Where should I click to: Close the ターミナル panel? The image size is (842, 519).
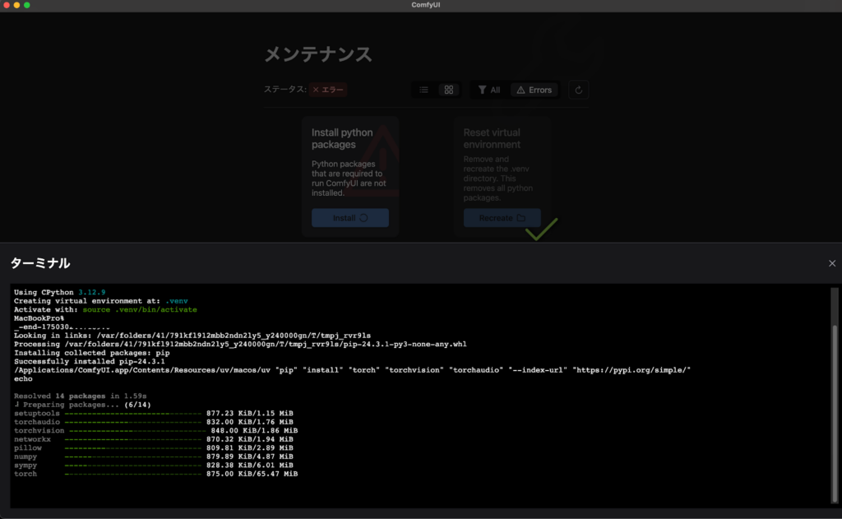(x=832, y=263)
